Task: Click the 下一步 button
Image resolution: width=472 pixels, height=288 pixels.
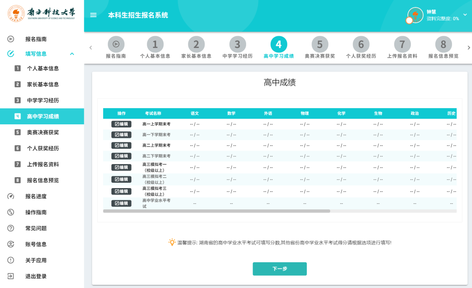Action: (x=280, y=269)
